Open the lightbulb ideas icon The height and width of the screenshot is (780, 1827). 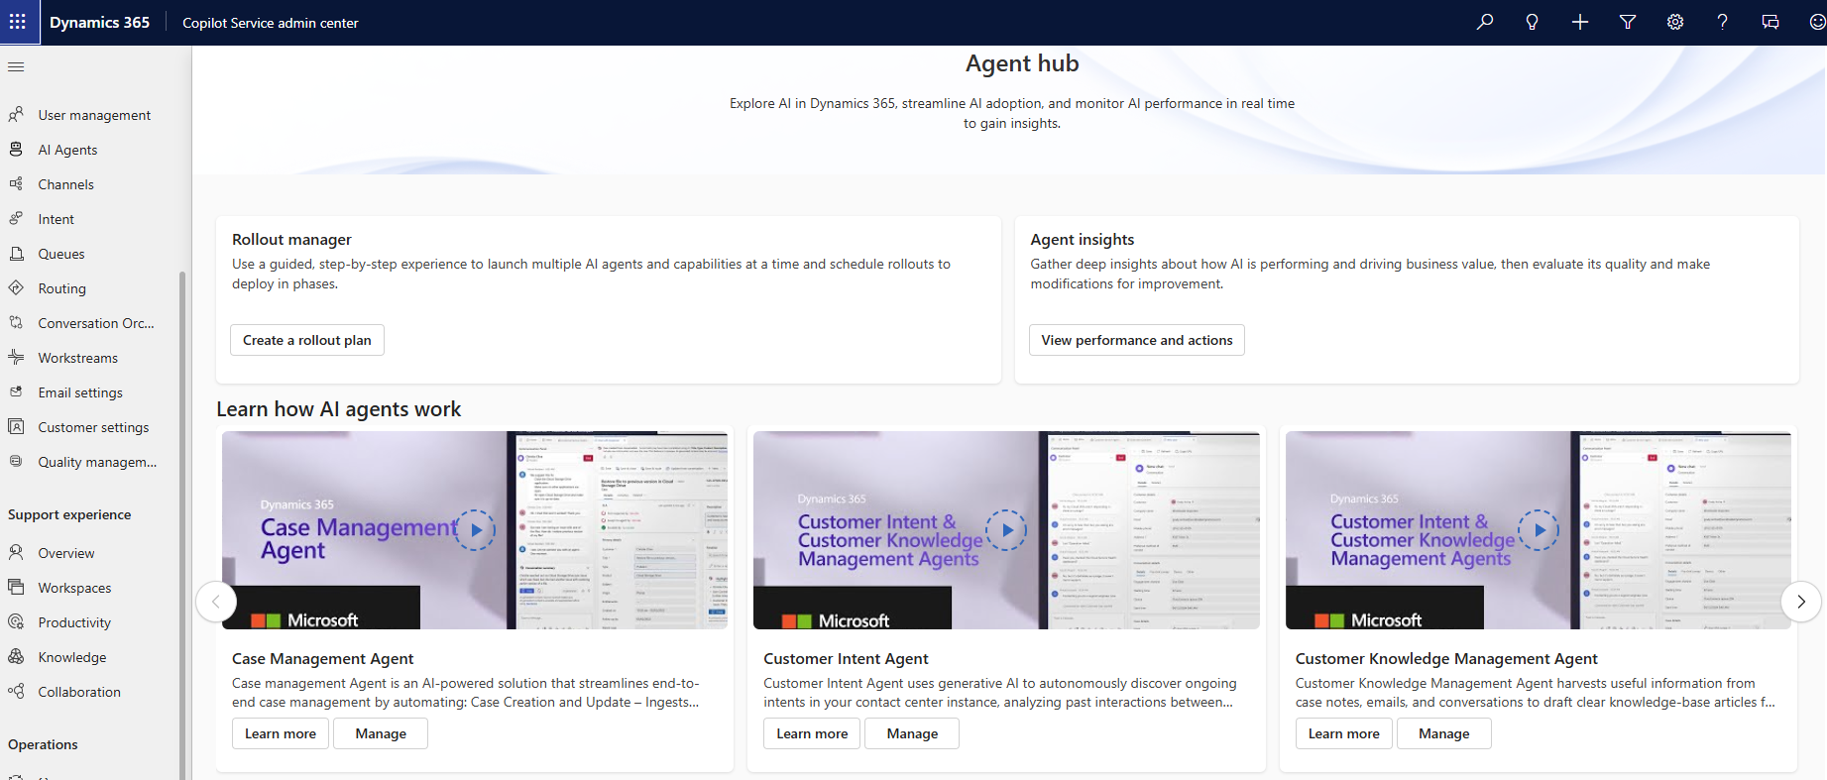click(1533, 22)
